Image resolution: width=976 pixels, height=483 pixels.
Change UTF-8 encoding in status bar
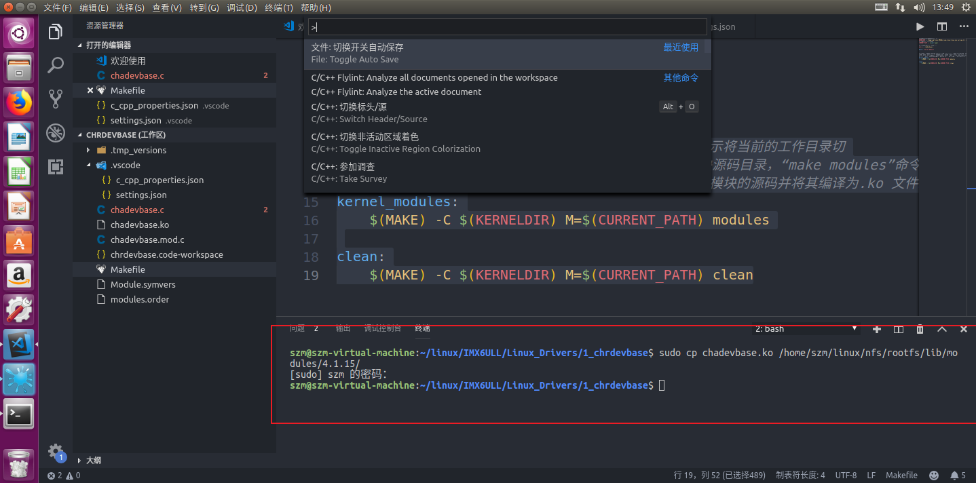point(846,476)
